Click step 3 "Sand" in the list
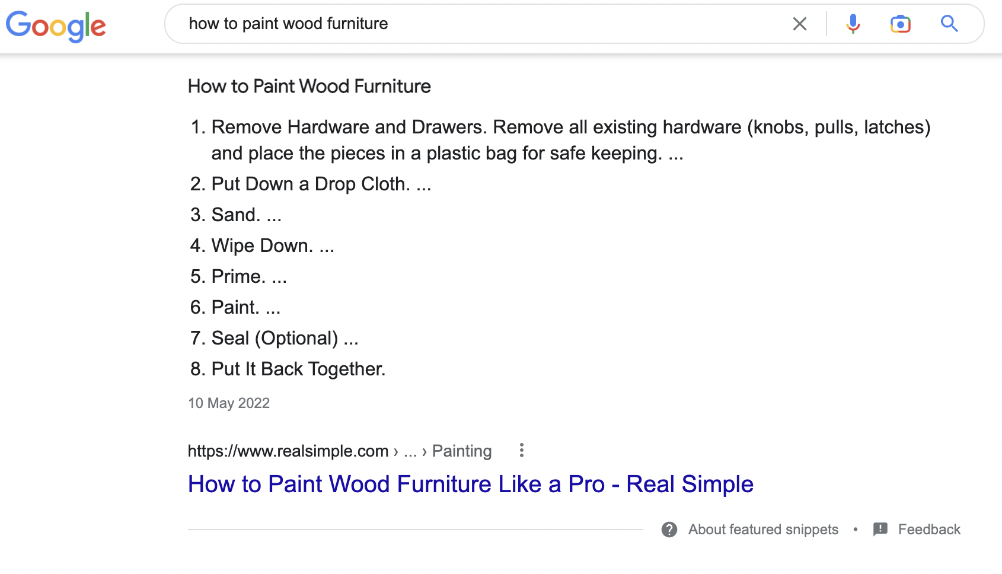1002x574 pixels. [x=235, y=215]
